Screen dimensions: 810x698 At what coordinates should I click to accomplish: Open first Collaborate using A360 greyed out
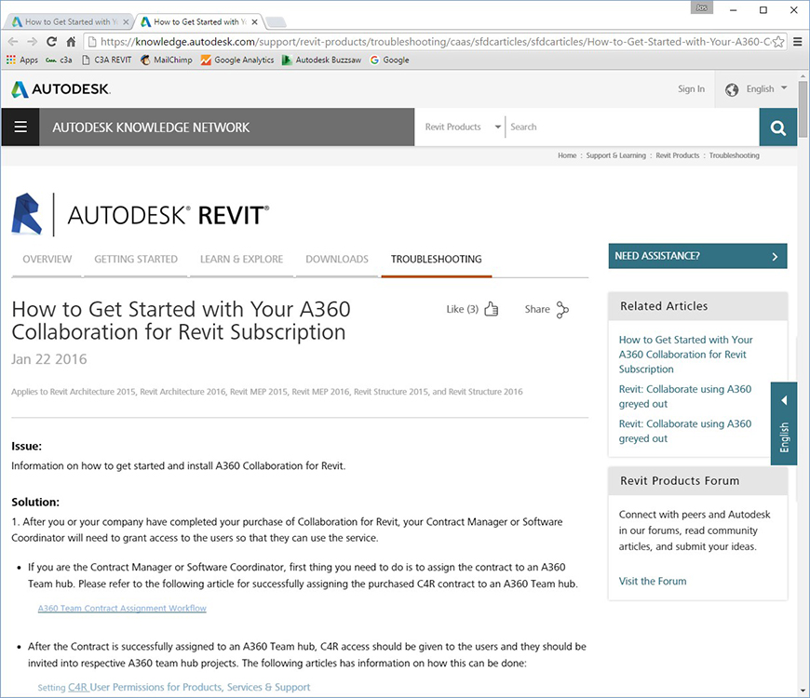685,396
